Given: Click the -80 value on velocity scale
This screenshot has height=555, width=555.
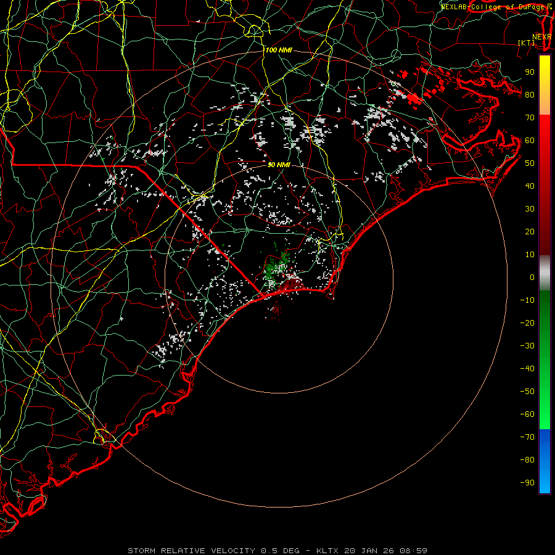Looking at the screenshot, I should click(527, 460).
